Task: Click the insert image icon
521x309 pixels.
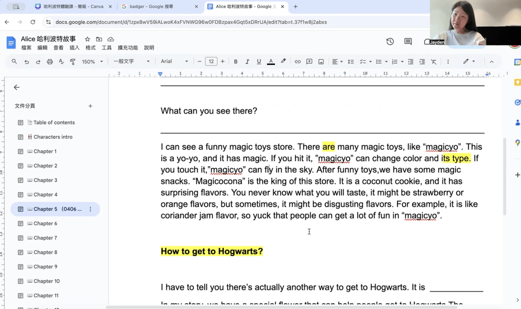Action: pos(321,62)
